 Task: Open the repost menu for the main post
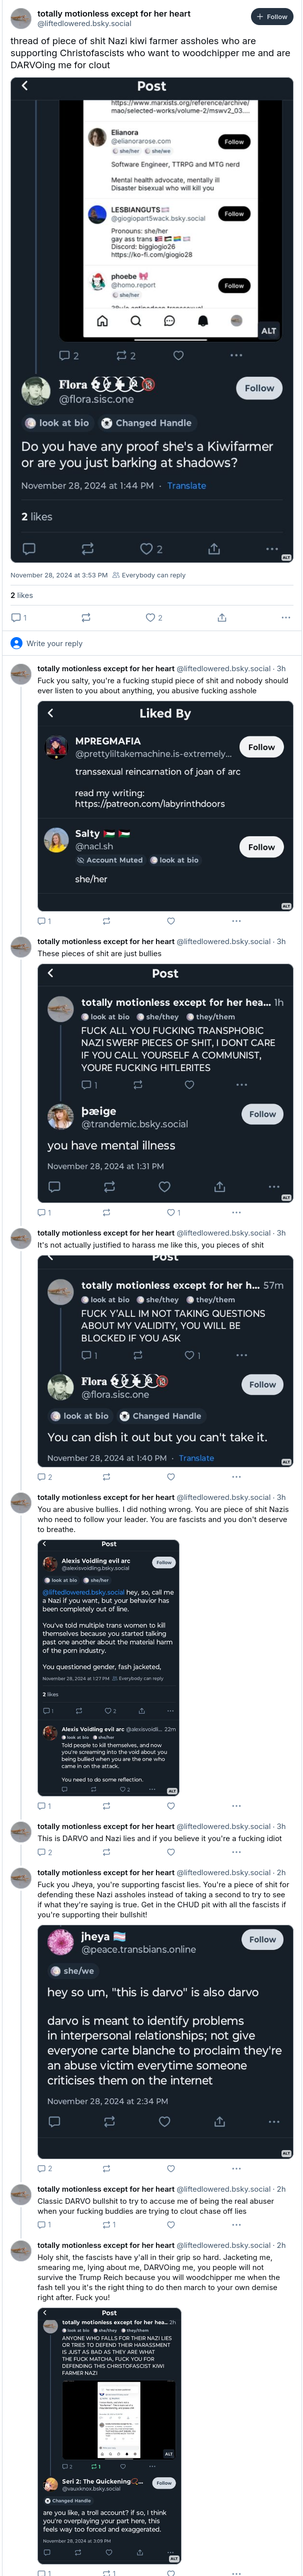85,617
